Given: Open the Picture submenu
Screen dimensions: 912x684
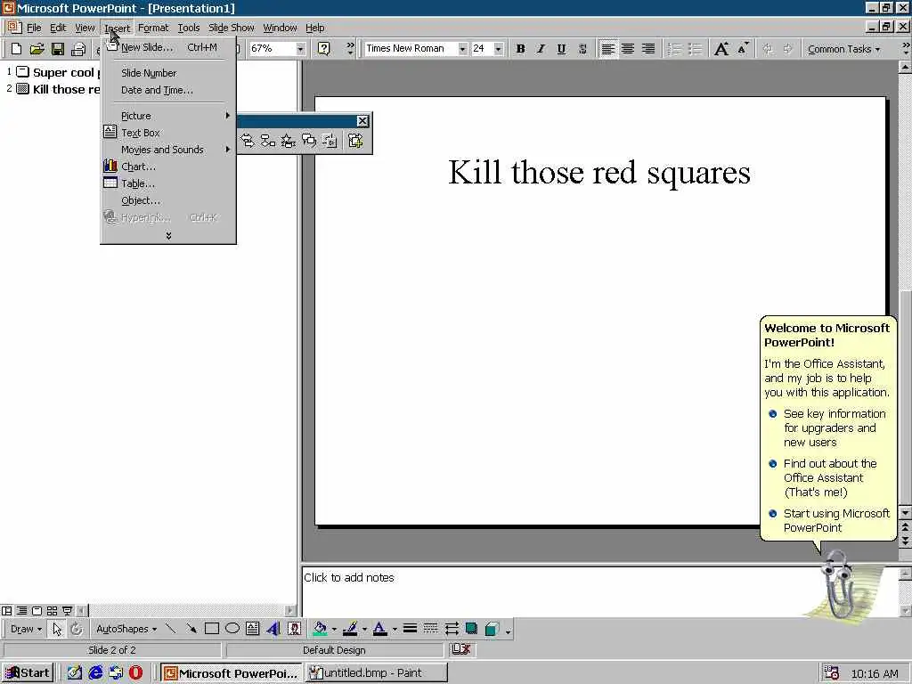Looking at the screenshot, I should coord(168,116).
